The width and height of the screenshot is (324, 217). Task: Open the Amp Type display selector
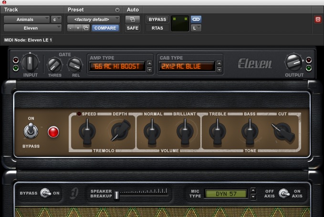(117, 66)
